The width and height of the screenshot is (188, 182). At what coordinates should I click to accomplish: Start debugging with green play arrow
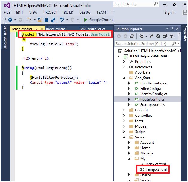click(85, 20)
